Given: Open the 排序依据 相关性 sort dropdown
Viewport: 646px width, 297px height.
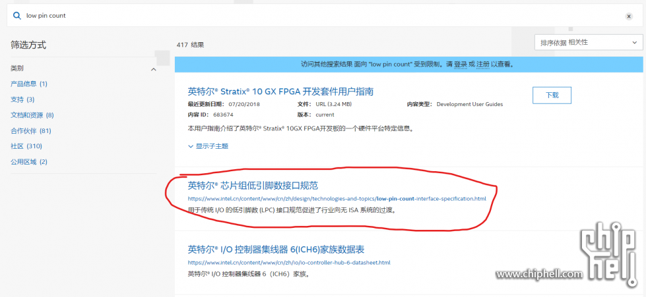Looking at the screenshot, I should pyautogui.click(x=589, y=42).
